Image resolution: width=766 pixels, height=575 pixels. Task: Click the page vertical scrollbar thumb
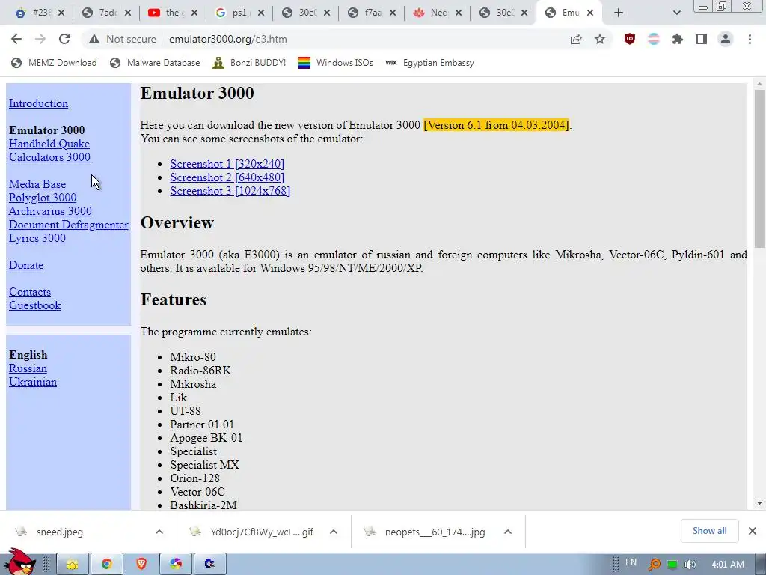coord(759,168)
